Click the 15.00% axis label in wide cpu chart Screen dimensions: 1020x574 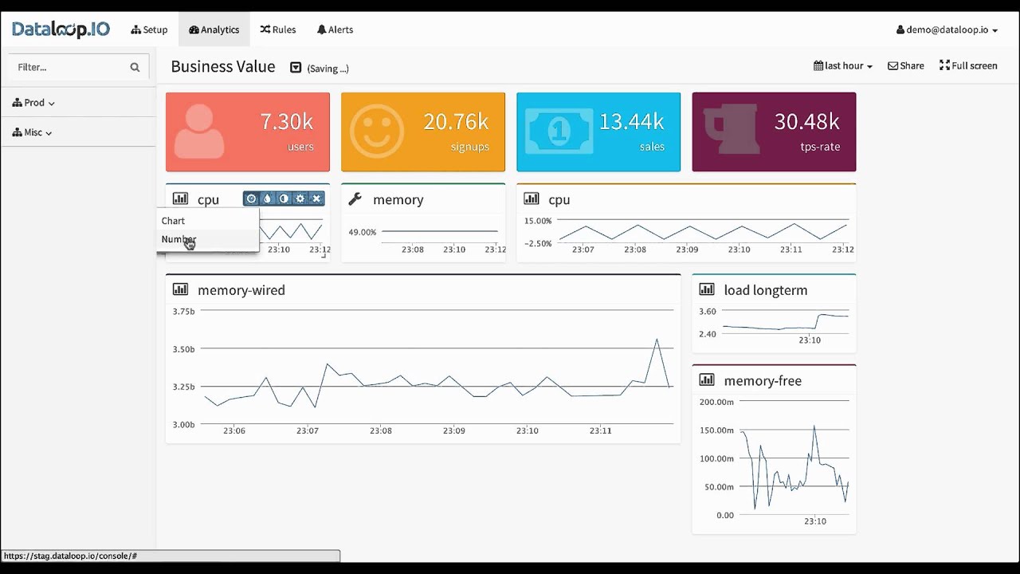pyautogui.click(x=538, y=221)
